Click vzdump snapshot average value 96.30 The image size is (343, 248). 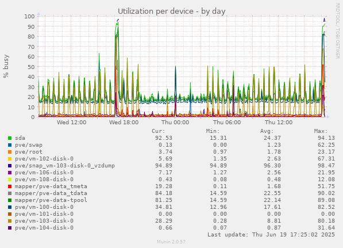pos(272,166)
